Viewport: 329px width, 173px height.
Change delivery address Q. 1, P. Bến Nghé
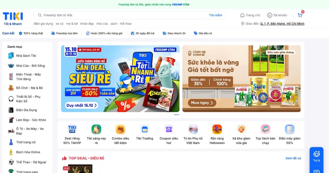point(282,24)
